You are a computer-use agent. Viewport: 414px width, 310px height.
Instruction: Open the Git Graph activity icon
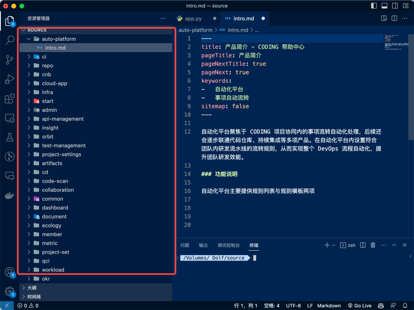tap(10, 157)
